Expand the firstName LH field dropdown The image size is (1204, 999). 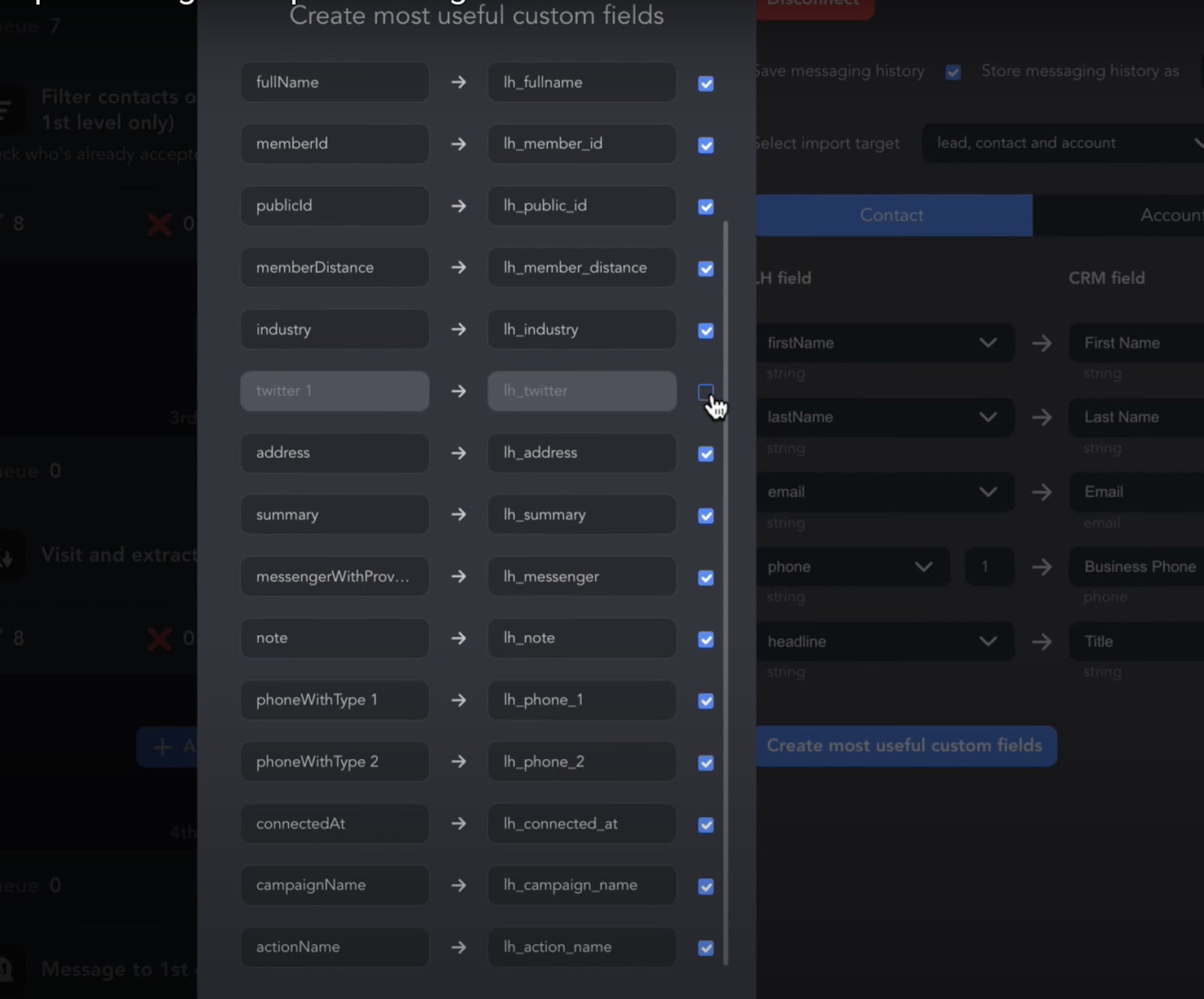pyautogui.click(x=987, y=343)
